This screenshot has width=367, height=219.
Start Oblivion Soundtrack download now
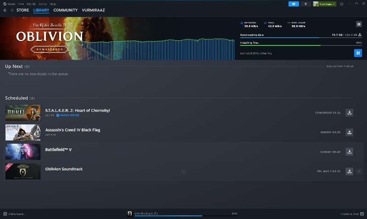coord(349,171)
